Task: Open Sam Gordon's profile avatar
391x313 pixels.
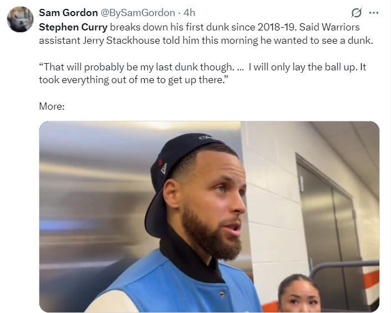Action: [x=20, y=19]
